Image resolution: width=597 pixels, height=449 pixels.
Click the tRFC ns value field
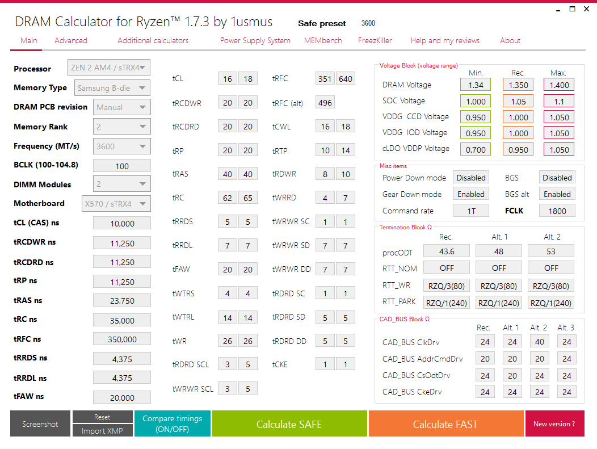pos(122,339)
